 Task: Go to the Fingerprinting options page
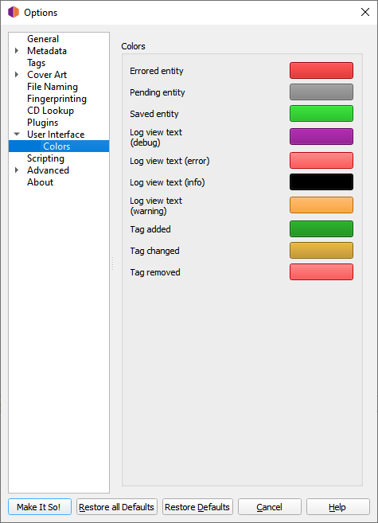point(57,99)
